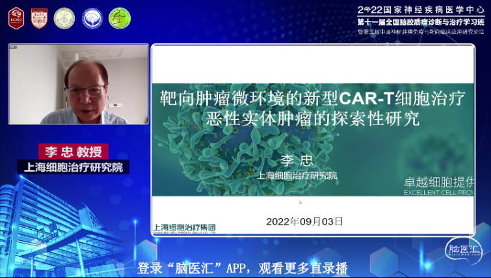
Task: Click the 登录脑医汇APP bottom banner text
Action: 243,268
